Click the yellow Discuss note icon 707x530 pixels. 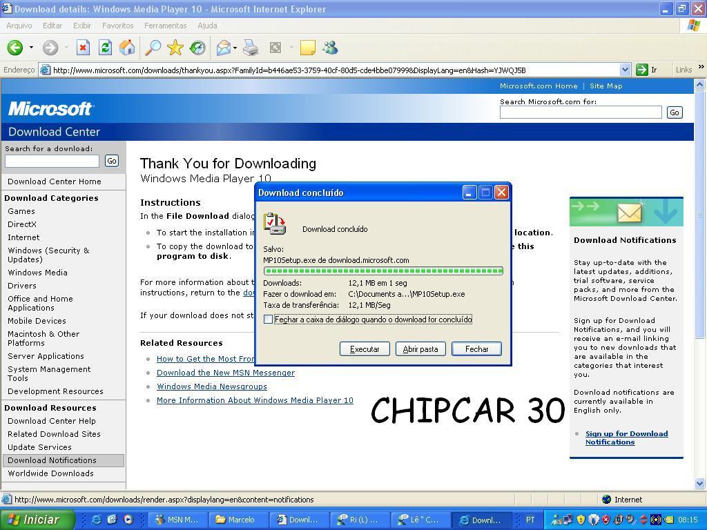[x=307, y=48]
